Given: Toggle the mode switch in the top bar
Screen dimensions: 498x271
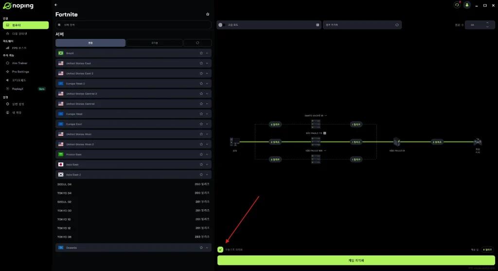Looking at the screenshot, I should point(221,25).
